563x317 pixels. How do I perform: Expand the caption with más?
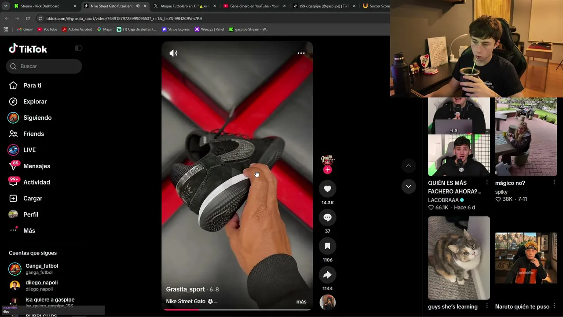pos(301,302)
